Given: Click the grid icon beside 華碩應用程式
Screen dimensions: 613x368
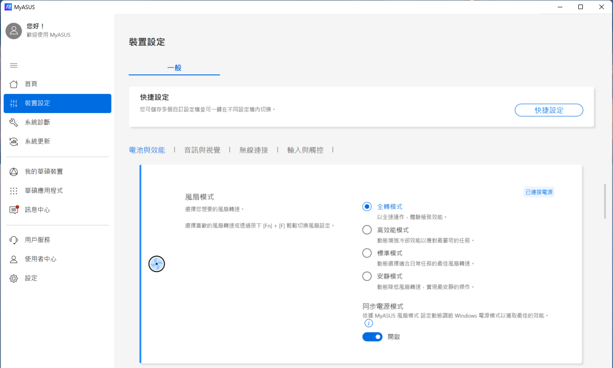Looking at the screenshot, I should tap(14, 191).
